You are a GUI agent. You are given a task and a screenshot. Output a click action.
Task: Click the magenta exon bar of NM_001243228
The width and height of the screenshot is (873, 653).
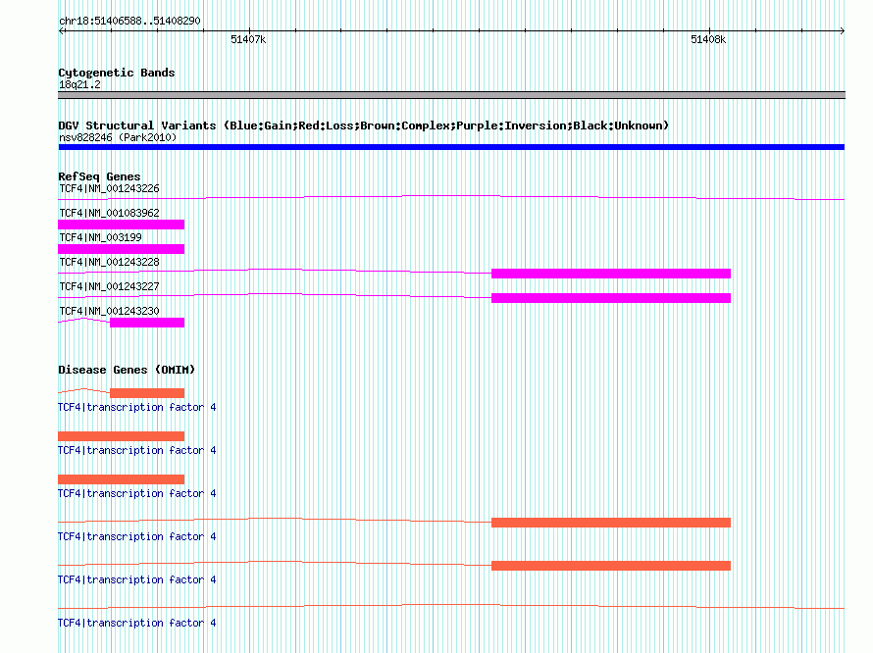tap(611, 274)
